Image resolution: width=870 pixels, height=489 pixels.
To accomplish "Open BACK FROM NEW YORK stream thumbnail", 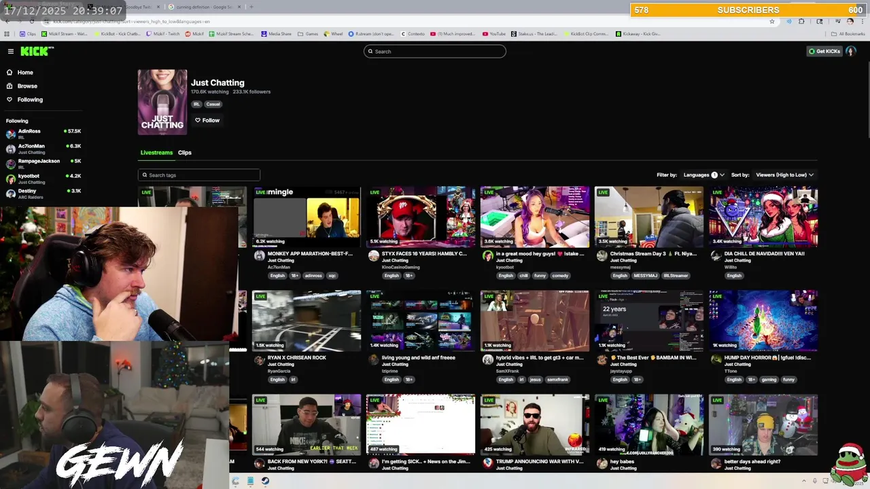I will [307, 424].
